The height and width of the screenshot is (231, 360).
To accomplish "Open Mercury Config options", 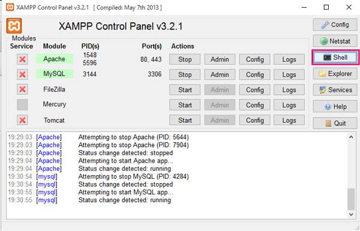I will [254, 105].
